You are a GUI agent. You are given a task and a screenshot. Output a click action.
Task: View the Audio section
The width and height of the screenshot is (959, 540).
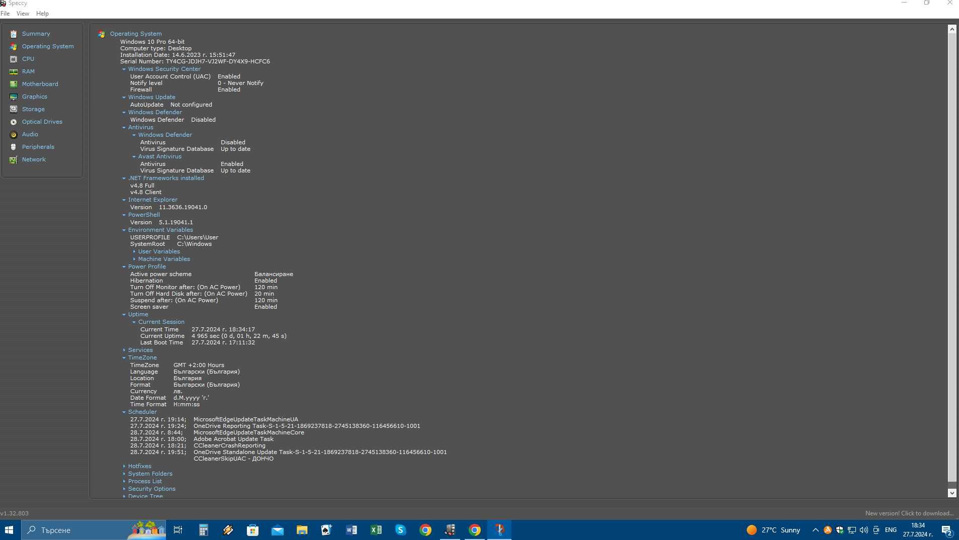30,134
